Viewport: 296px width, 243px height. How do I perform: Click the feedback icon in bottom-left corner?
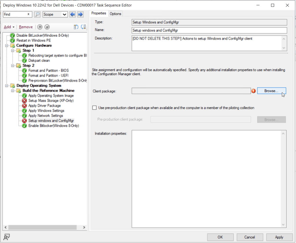click(6, 237)
